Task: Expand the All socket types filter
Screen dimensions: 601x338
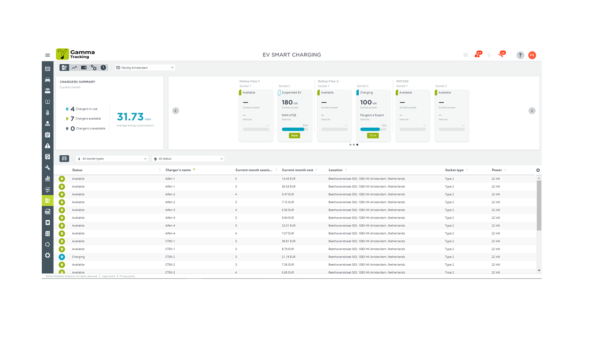Action: coord(112,159)
